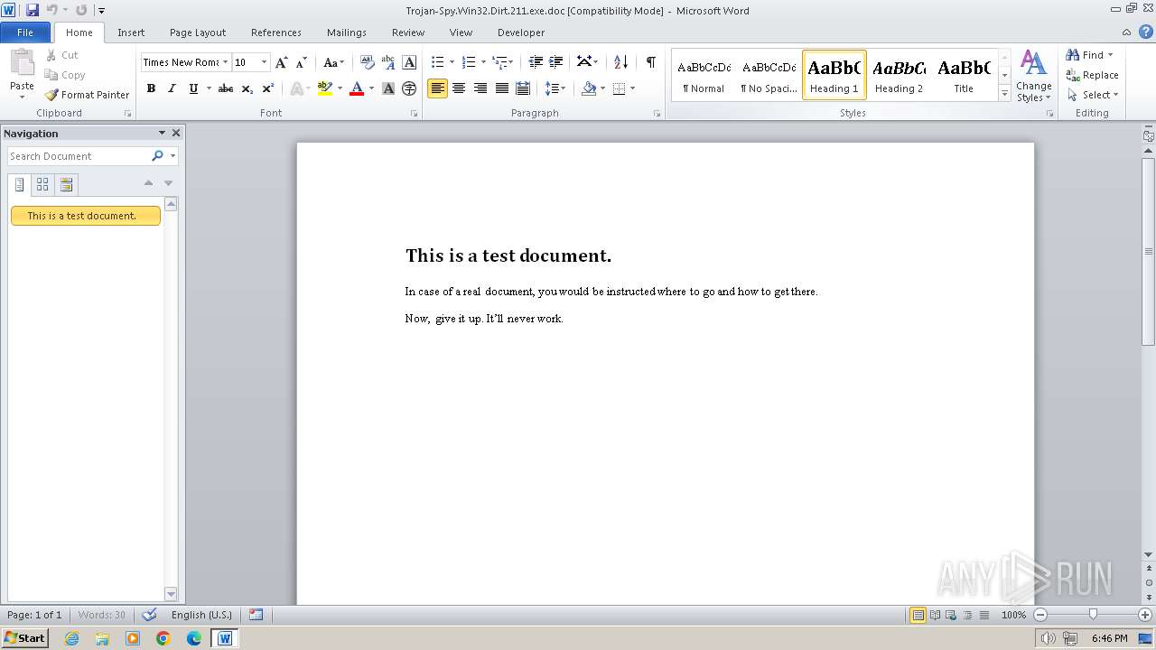Click the Words: 30 status entry
Screen dimensions: 1156x650
coord(101,615)
